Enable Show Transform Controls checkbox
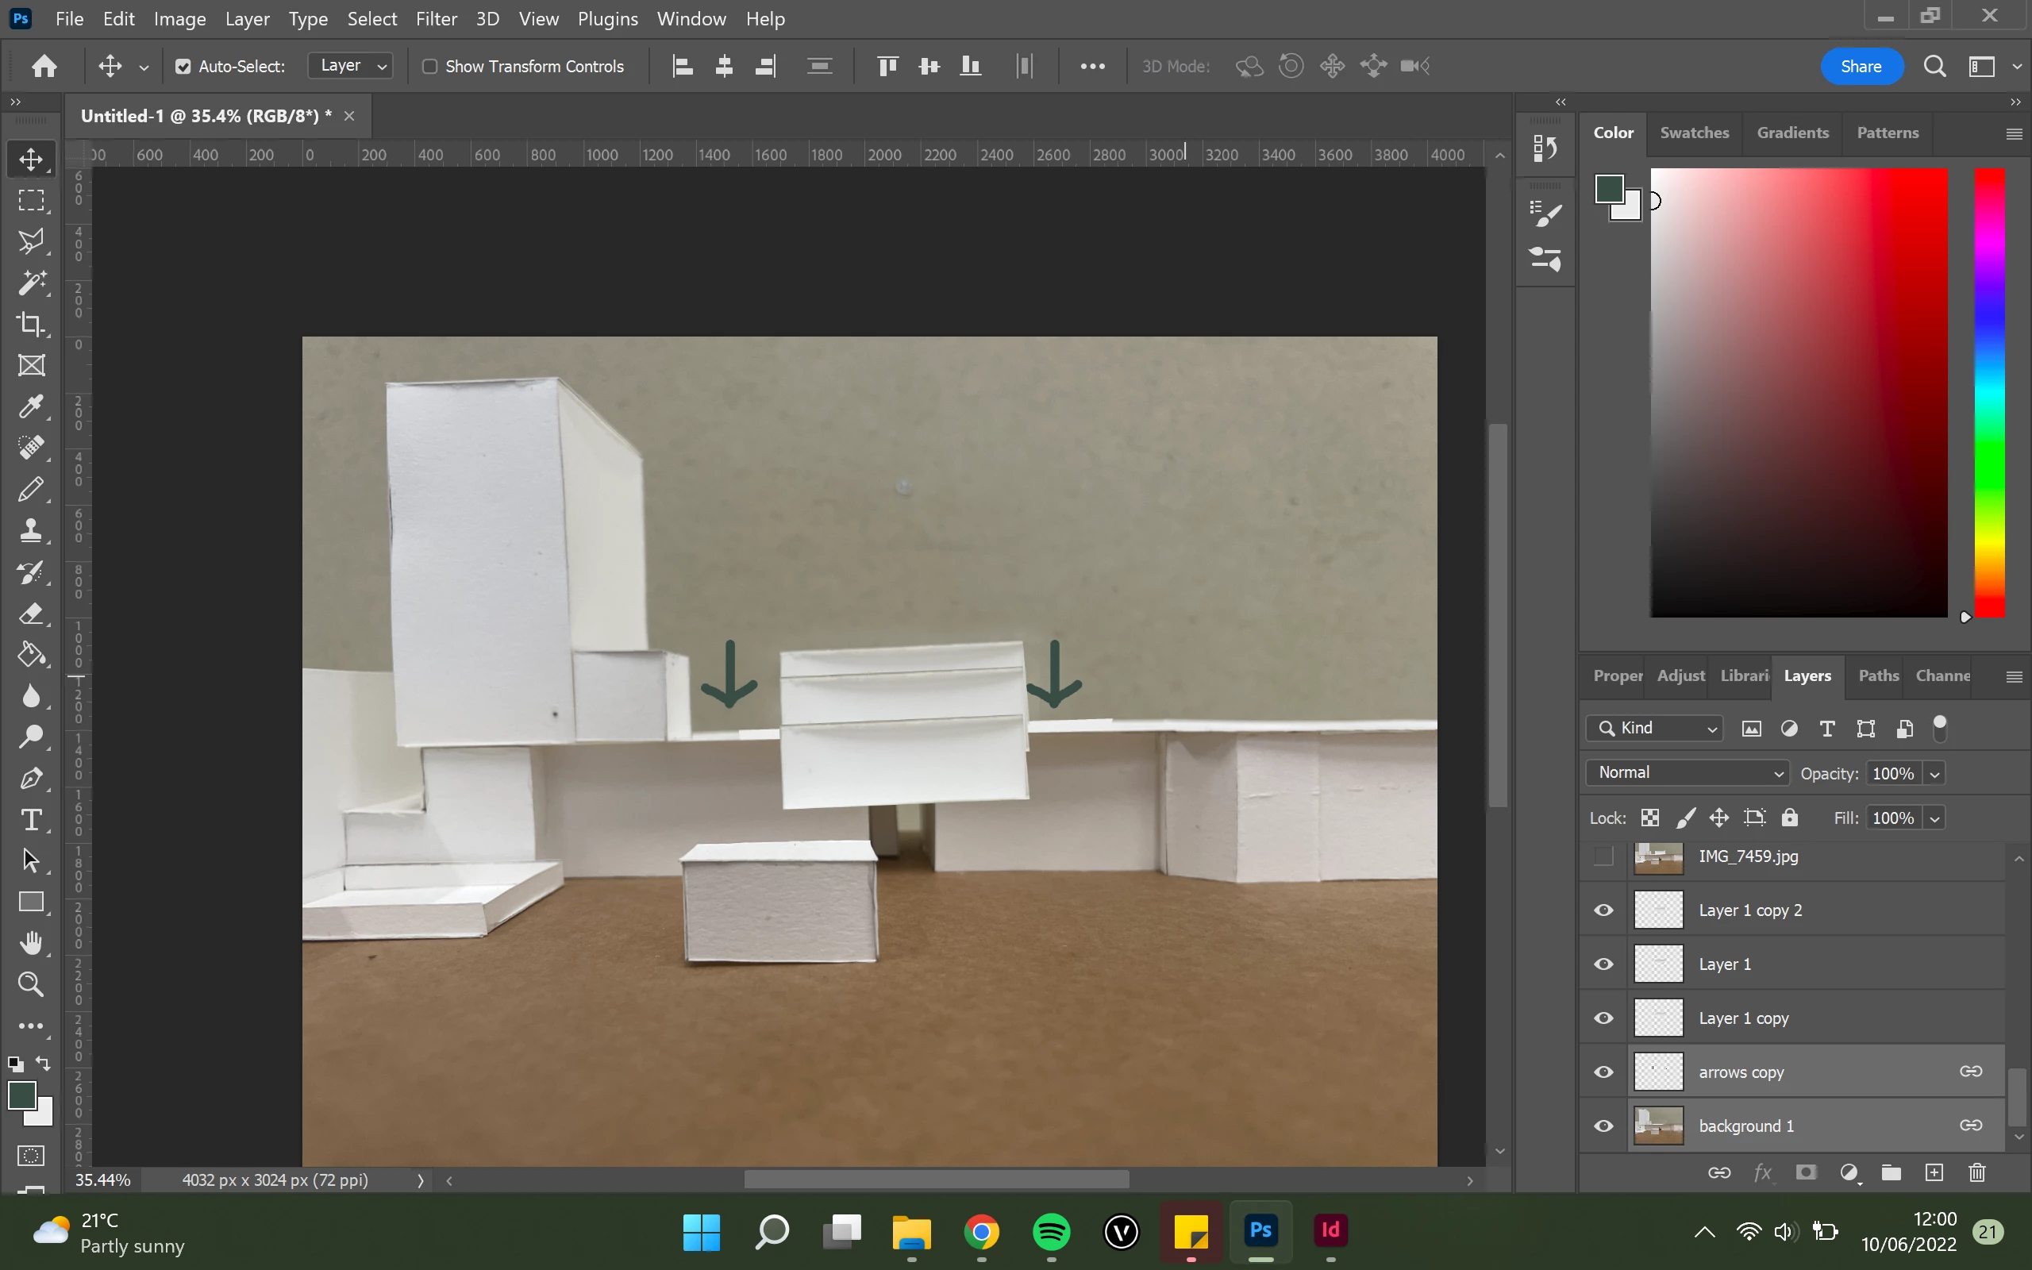 tap(430, 67)
